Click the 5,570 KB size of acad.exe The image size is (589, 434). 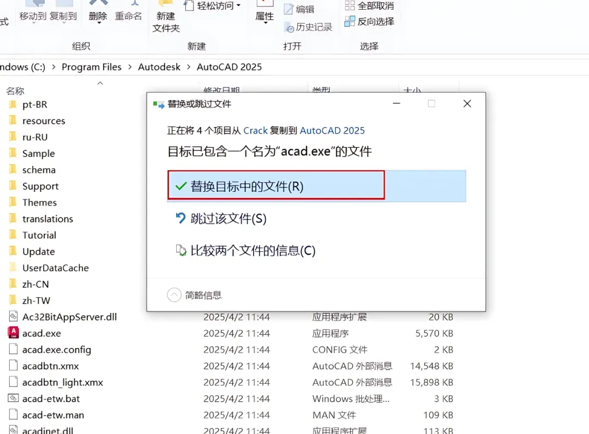pos(434,333)
